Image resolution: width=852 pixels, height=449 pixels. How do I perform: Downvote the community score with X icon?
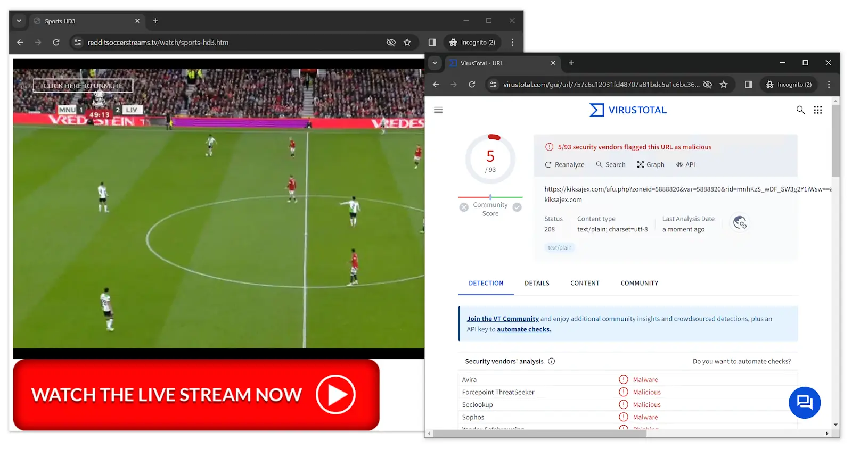(x=464, y=207)
